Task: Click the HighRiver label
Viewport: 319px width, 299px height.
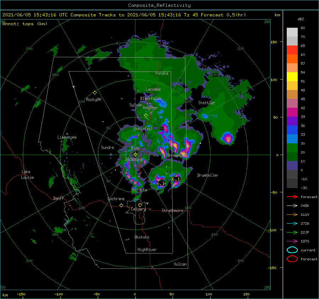Action: [147, 250]
